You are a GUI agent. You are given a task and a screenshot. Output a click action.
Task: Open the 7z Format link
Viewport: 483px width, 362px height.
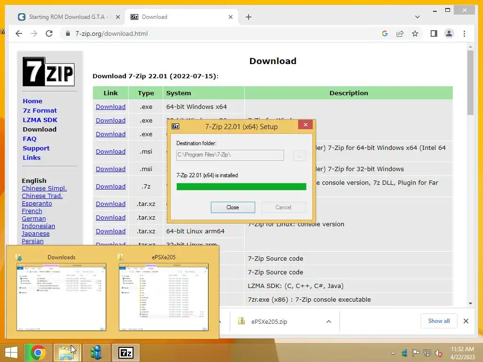coord(40,110)
